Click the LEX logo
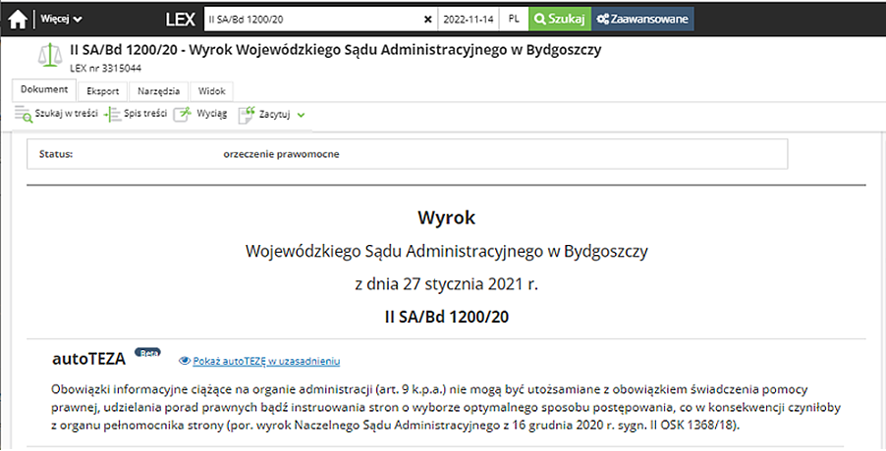Image resolution: width=886 pixels, height=451 pixels. tap(180, 19)
